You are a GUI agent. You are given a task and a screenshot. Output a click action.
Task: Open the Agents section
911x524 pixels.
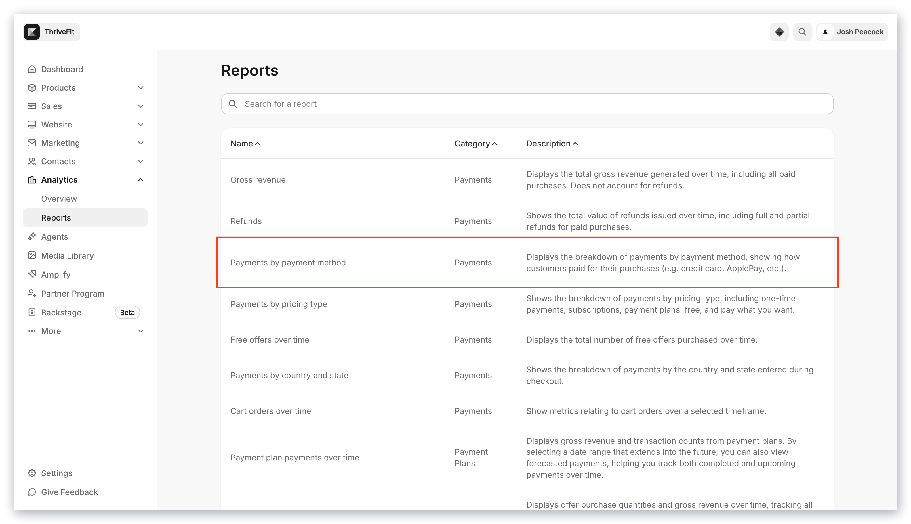[x=54, y=236]
